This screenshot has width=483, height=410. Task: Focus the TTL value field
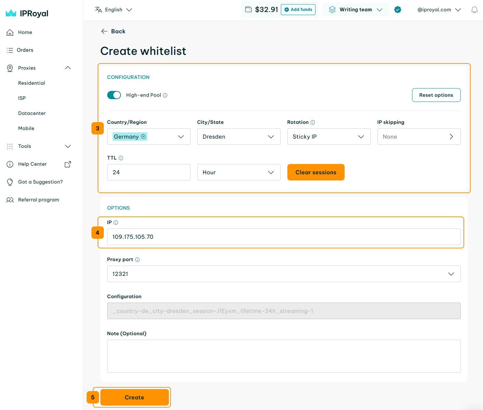pyautogui.click(x=149, y=172)
